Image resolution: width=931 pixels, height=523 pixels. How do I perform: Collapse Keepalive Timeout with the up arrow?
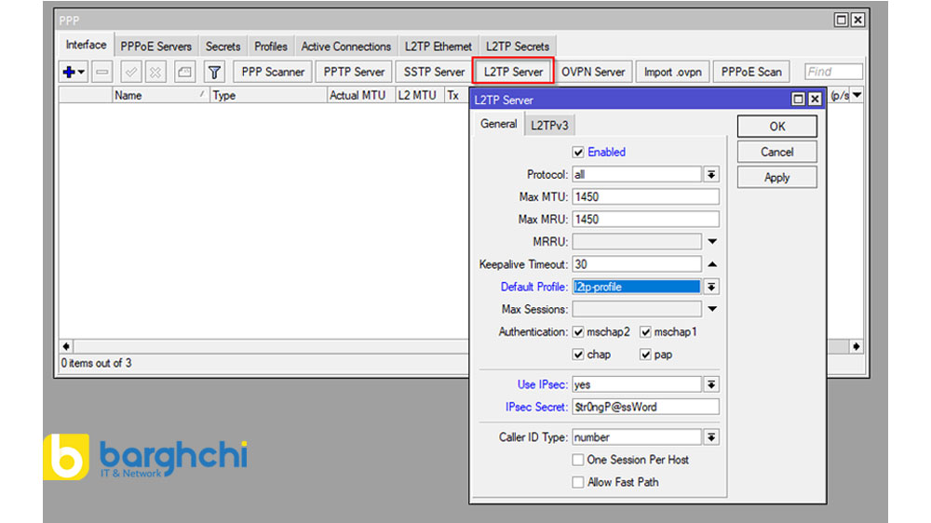point(712,264)
